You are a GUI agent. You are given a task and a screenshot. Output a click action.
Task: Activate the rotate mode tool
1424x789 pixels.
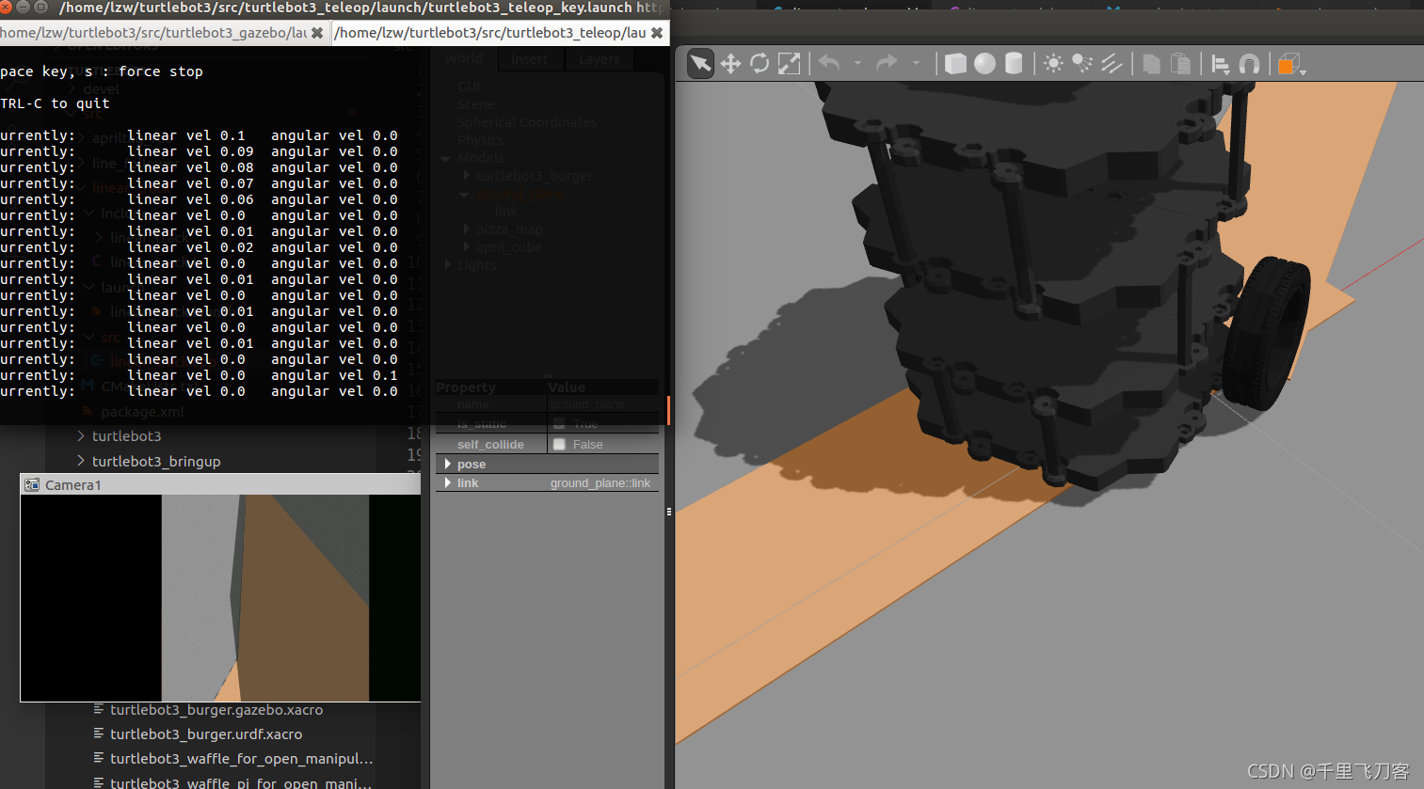pyautogui.click(x=760, y=64)
